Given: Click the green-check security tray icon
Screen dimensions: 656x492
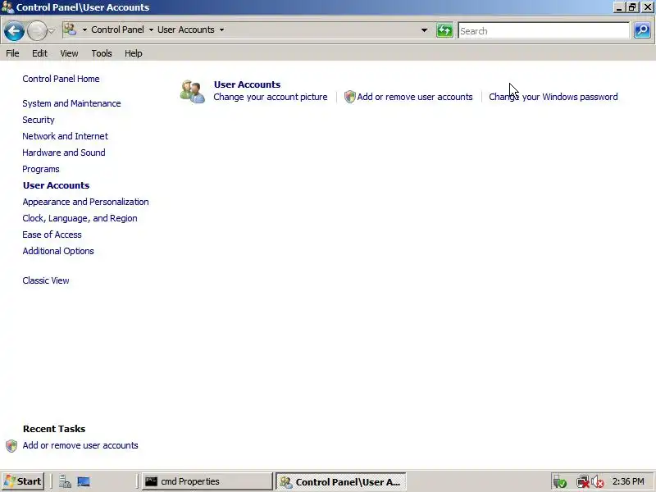Looking at the screenshot, I should 559,482.
